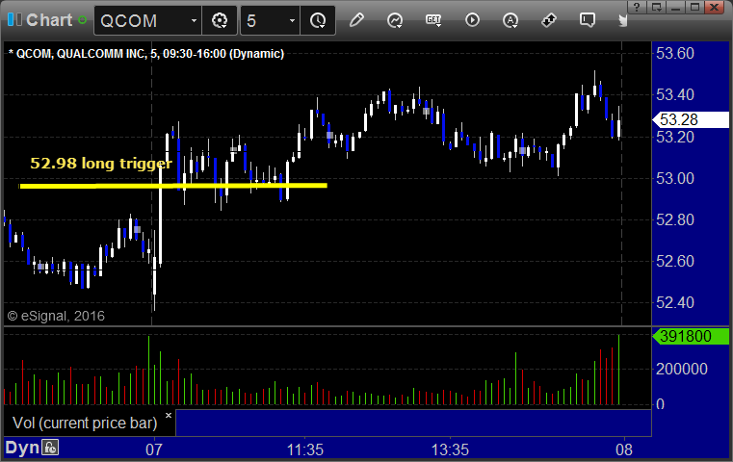Image resolution: width=733 pixels, height=462 pixels.
Task: Click the 07 date label on time axis
Action: 154,449
